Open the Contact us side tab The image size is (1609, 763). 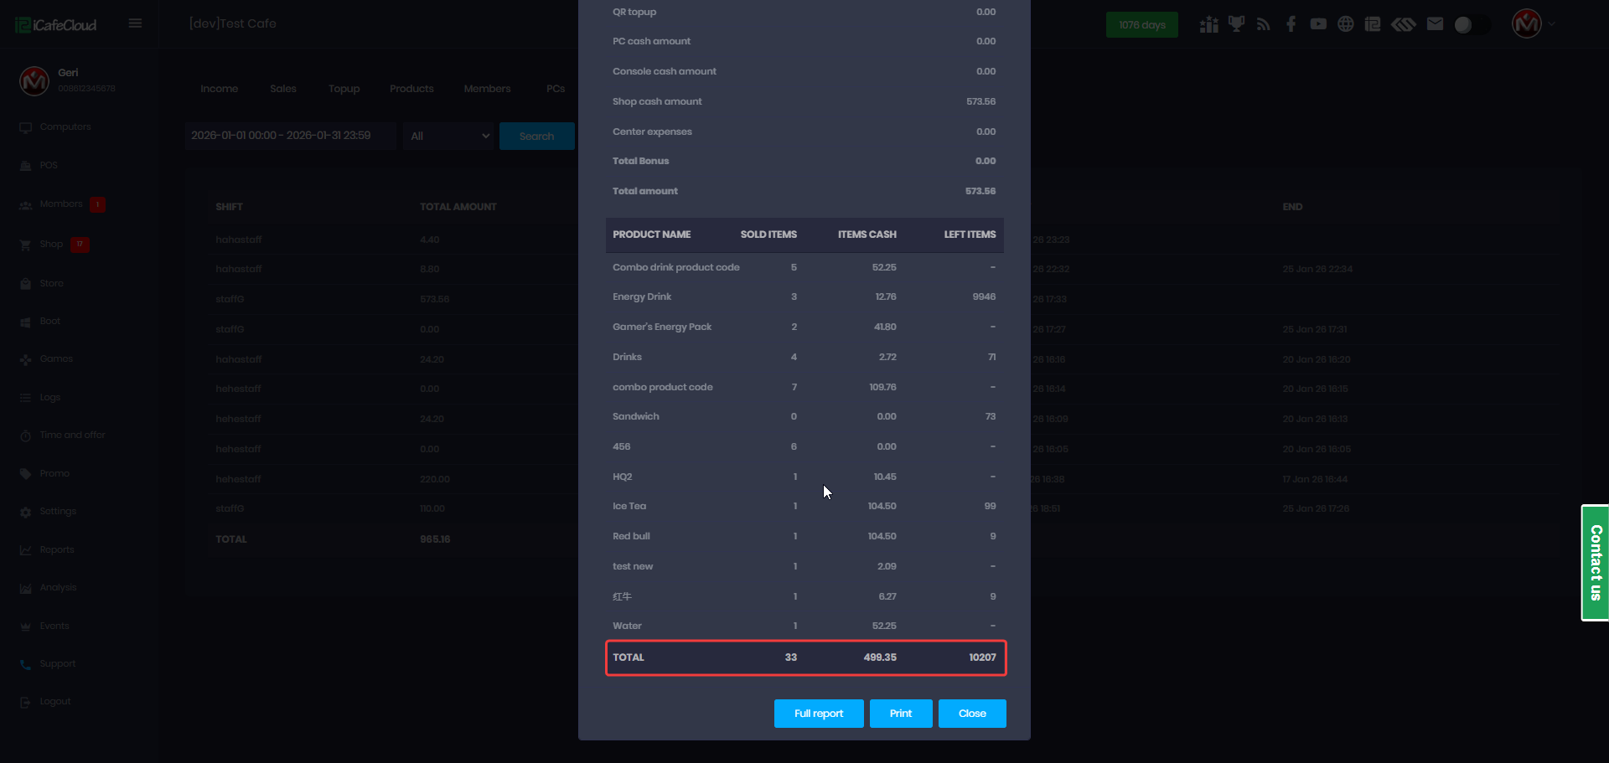tap(1595, 563)
